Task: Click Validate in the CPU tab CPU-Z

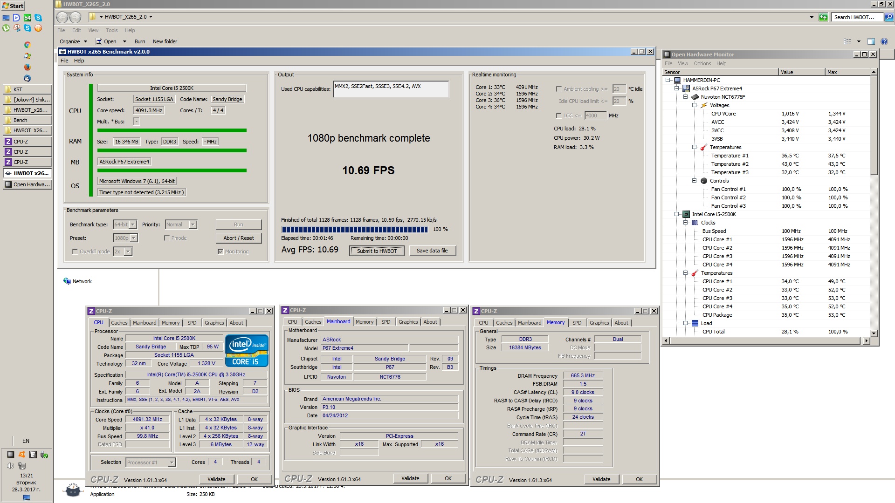Action: tap(216, 479)
